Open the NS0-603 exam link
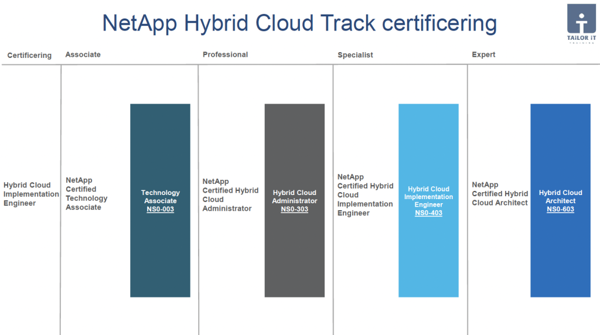Screen dimensions: 600x335 point(560,209)
